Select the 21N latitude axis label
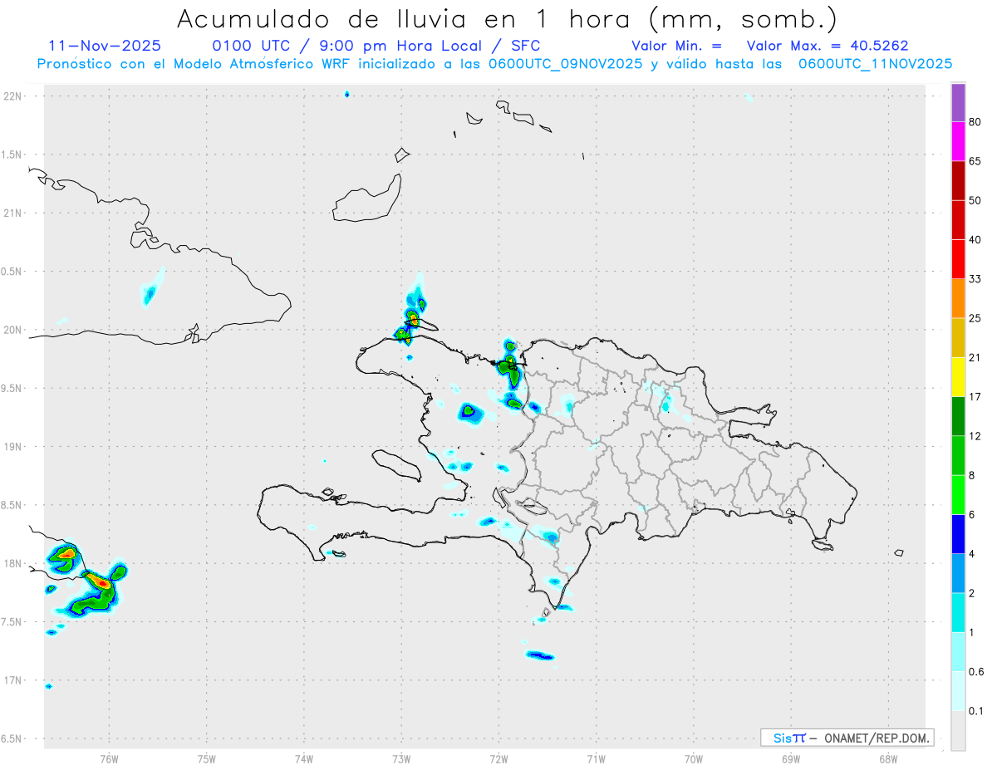Image resolution: width=997 pixels, height=770 pixels. pyautogui.click(x=14, y=213)
